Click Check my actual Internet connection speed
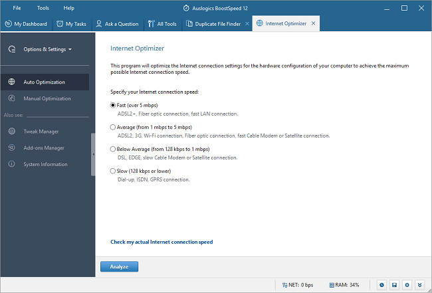 [162, 242]
